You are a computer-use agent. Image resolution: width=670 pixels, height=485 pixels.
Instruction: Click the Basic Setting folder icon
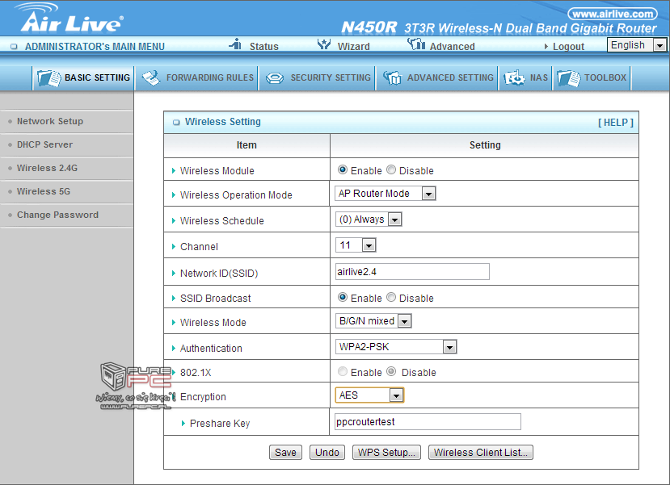49,78
